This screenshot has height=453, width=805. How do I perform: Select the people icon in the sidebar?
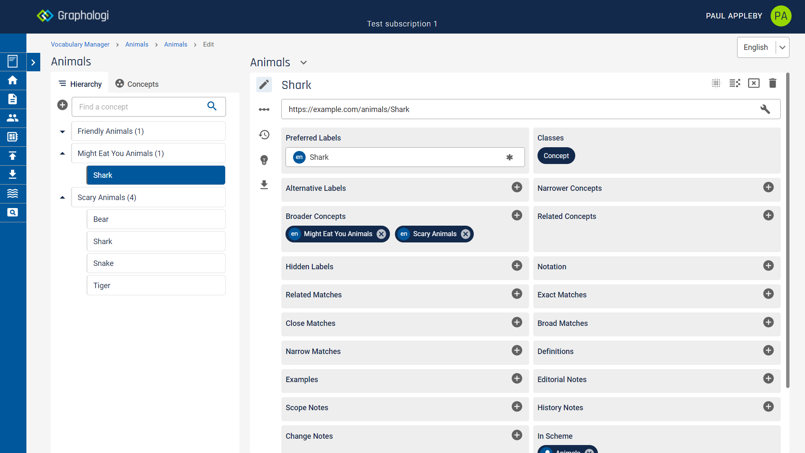(13, 118)
